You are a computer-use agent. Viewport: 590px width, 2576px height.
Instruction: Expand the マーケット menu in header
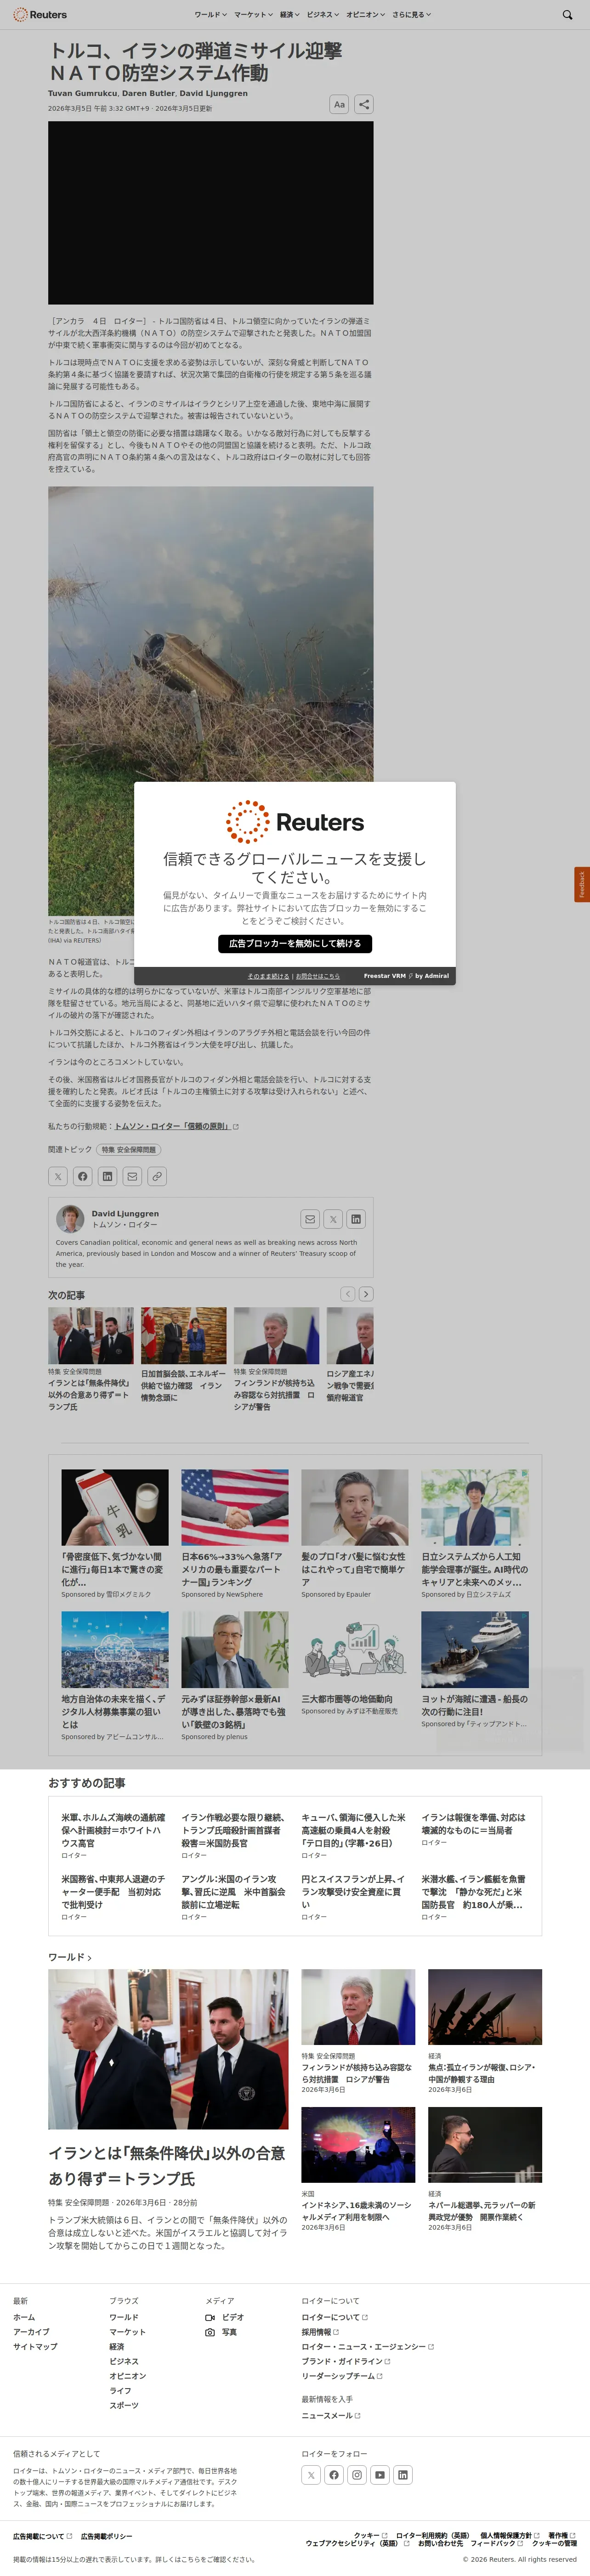253,15
